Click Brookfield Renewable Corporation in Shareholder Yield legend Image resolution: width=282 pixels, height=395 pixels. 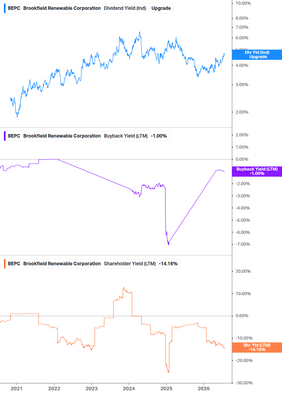pos(62,263)
